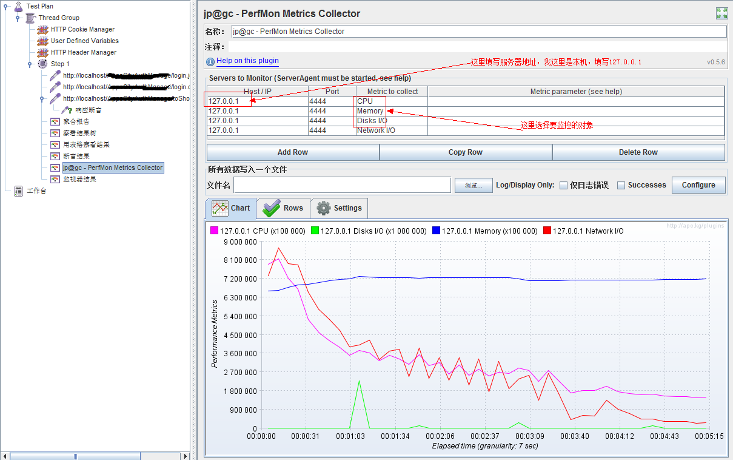This screenshot has height=460, width=733.
Task: Click the 注释 comment input field
Action: click(x=478, y=47)
